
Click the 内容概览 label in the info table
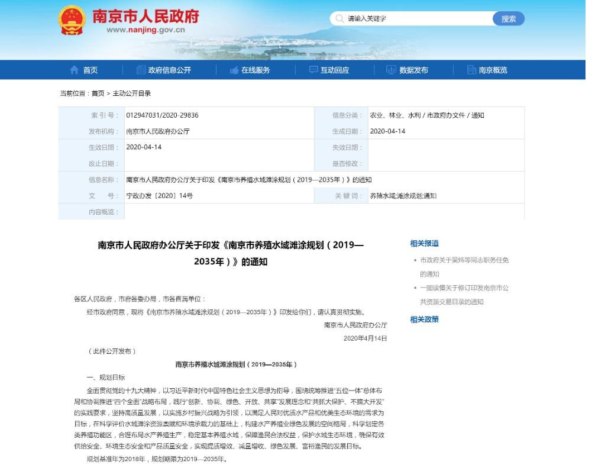(103, 212)
